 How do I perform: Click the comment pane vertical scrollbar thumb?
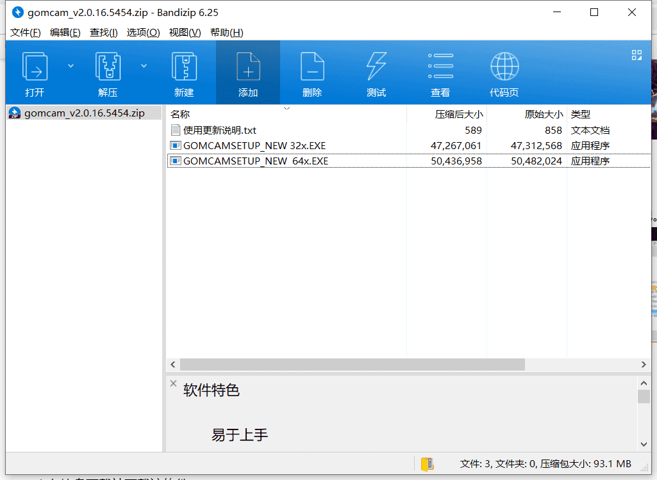[644, 396]
